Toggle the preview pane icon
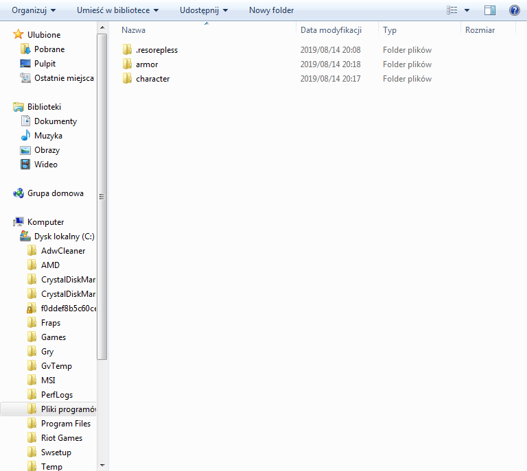The image size is (527, 471). [489, 10]
